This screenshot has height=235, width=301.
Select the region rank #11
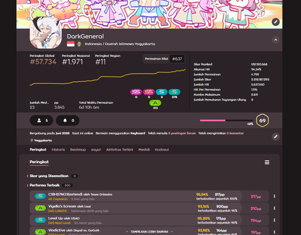click(101, 61)
